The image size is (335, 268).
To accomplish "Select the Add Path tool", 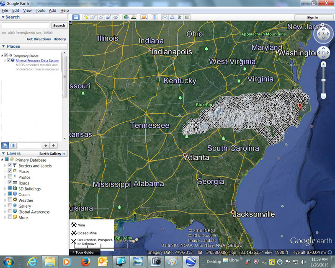I will [101, 17].
